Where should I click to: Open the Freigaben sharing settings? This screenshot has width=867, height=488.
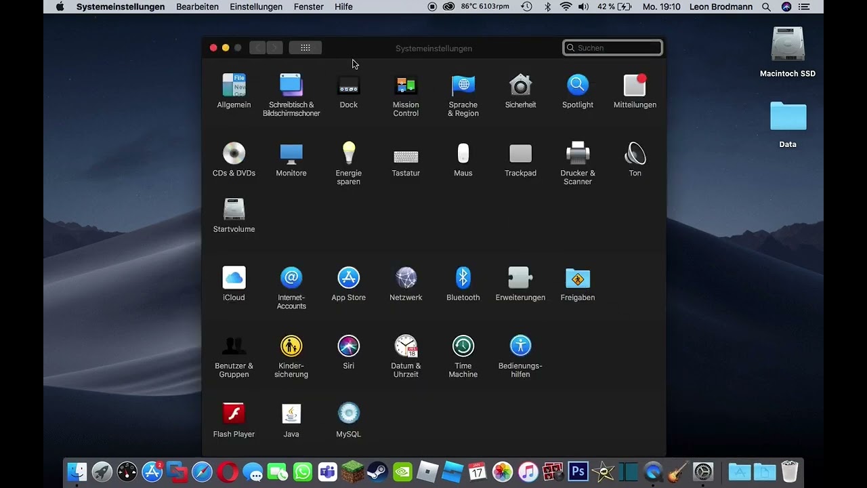pos(578,284)
